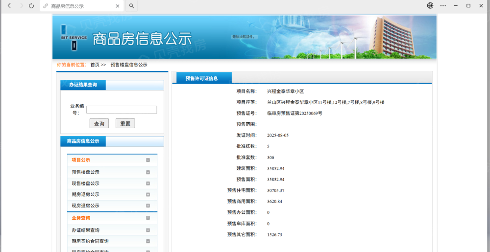The width and height of the screenshot is (490, 252).
Task: Click the BIT SERVICE logo
Action: pos(74,38)
